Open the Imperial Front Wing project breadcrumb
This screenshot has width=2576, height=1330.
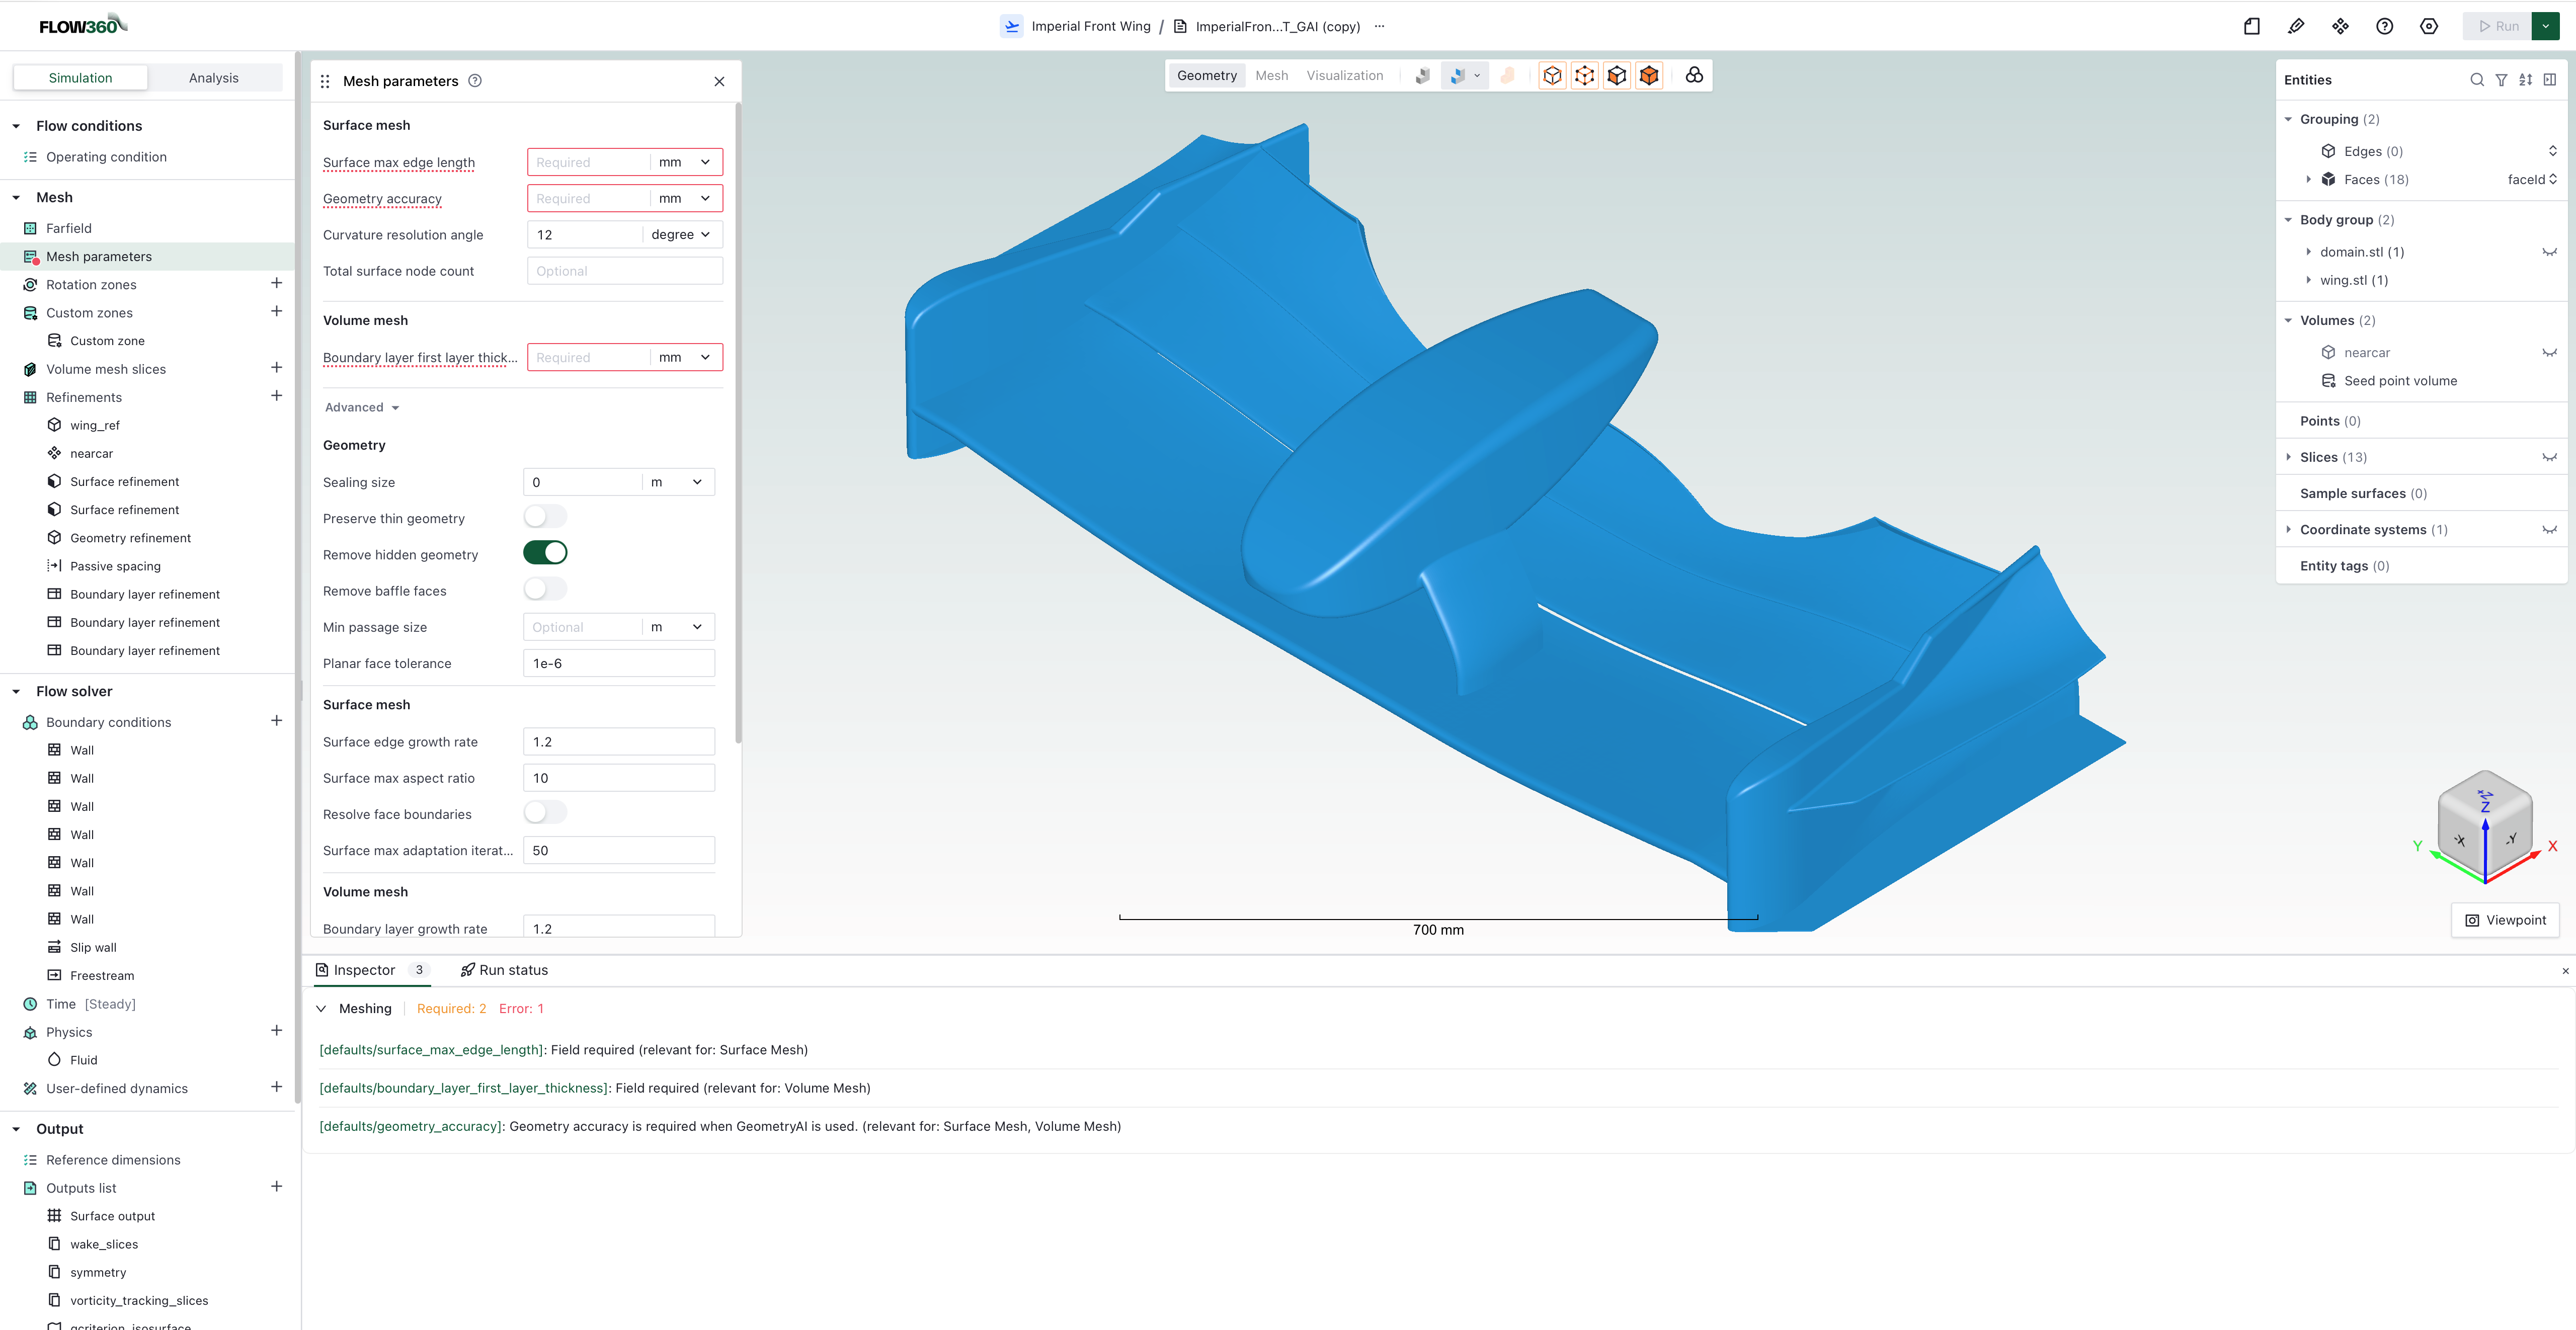(x=1076, y=27)
